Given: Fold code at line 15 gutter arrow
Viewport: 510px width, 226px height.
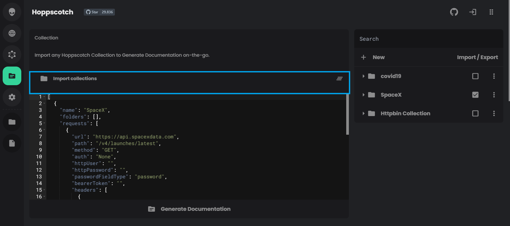Looking at the screenshot, I should click(44, 190).
